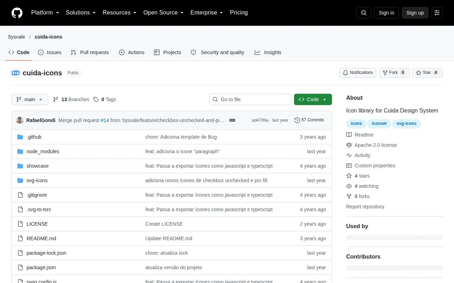This screenshot has width=454, height=283.
Task: Expand the green Code dropdown
Action: click(x=313, y=99)
